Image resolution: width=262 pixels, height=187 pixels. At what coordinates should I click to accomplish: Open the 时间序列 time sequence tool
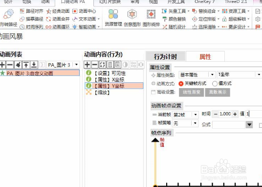[x=31, y=27]
